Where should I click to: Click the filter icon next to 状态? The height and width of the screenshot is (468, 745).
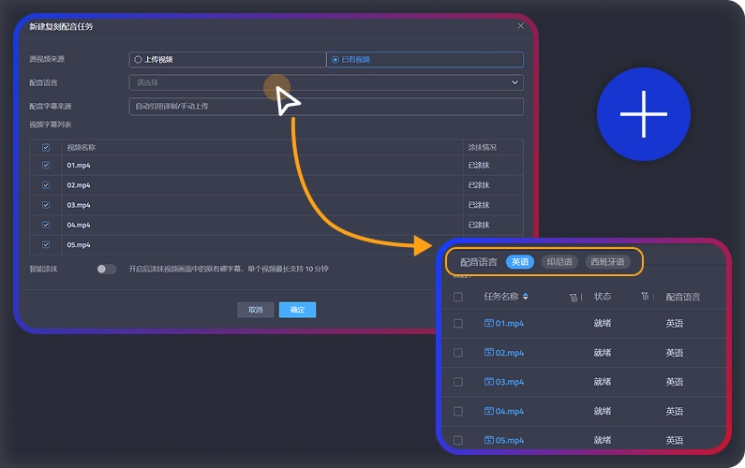point(645,297)
